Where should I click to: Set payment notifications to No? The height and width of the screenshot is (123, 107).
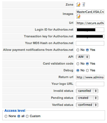[78, 50]
